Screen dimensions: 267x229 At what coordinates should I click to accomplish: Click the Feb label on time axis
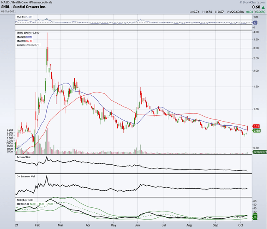(38, 225)
